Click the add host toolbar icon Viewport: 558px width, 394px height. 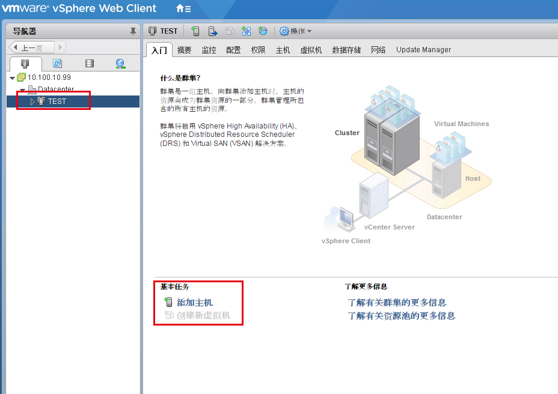pos(195,31)
